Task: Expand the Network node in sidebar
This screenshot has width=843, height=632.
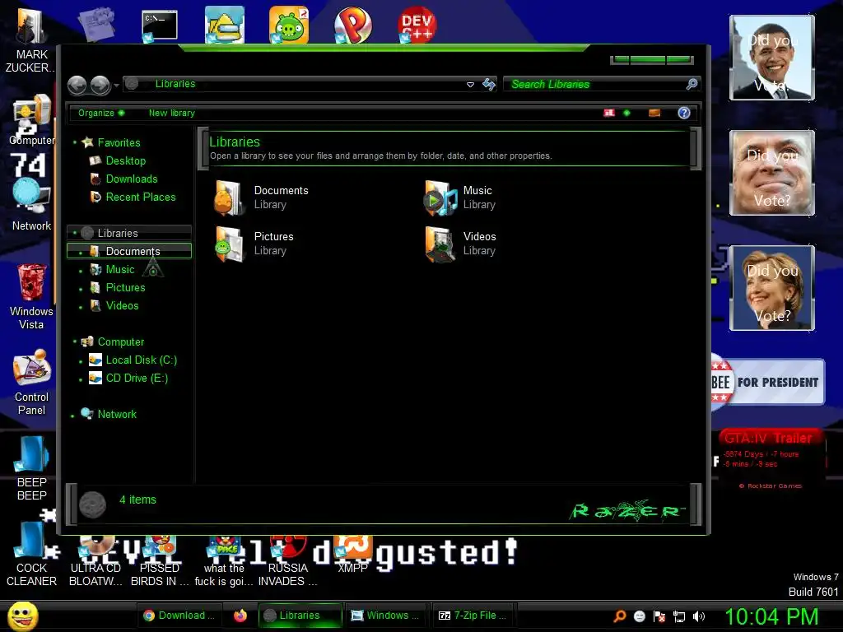Action: 72,416
